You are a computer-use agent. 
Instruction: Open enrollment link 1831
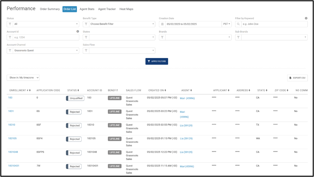point(11,111)
